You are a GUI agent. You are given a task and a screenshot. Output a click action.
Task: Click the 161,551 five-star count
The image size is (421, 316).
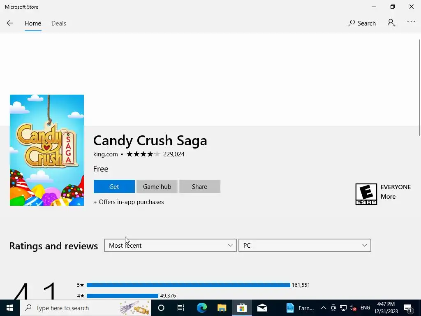tap(301, 285)
